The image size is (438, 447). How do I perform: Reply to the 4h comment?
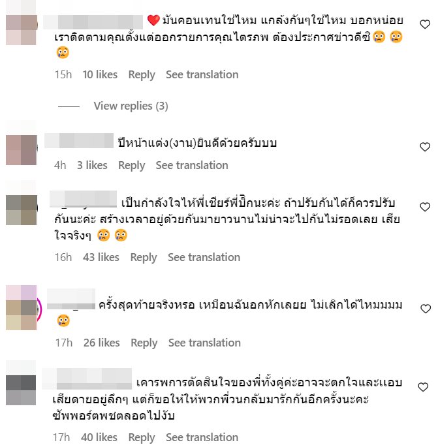pos(131,165)
